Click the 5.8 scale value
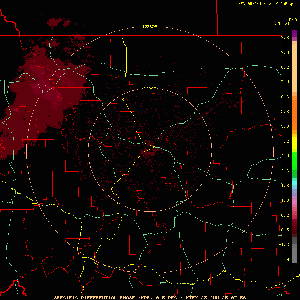The height and width of the screenshot is (300, 300). click(x=285, y=112)
